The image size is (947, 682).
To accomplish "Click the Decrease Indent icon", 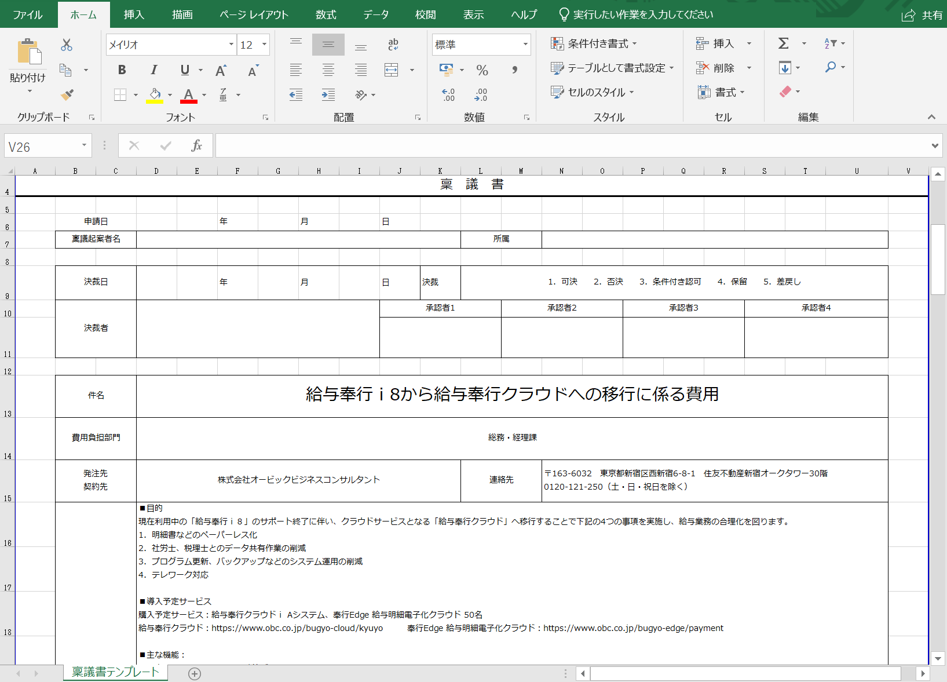I will point(296,94).
